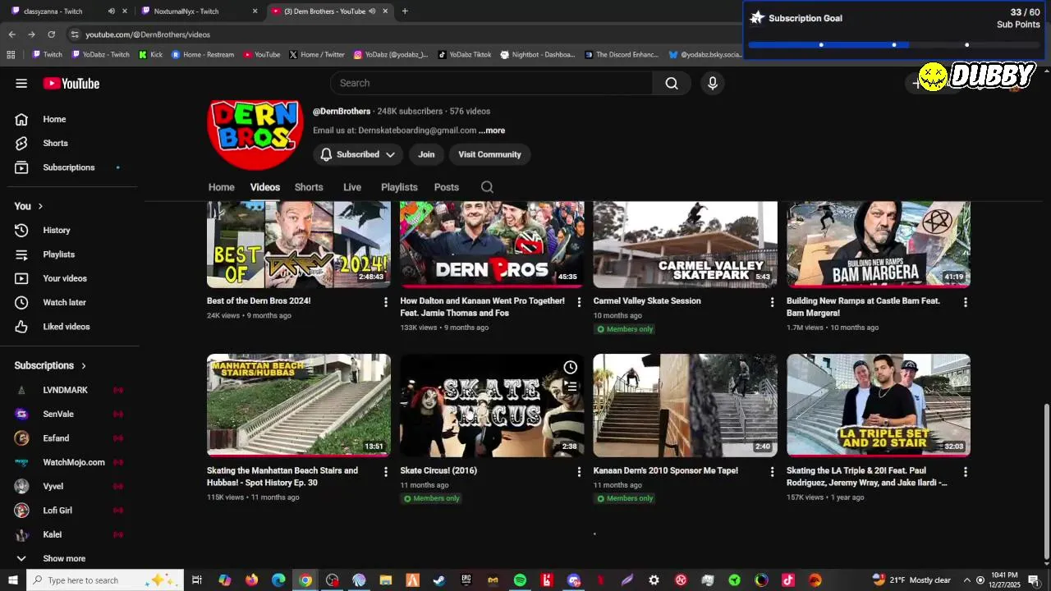Start voice search with the microphone
The image size is (1051, 591).
712,83
